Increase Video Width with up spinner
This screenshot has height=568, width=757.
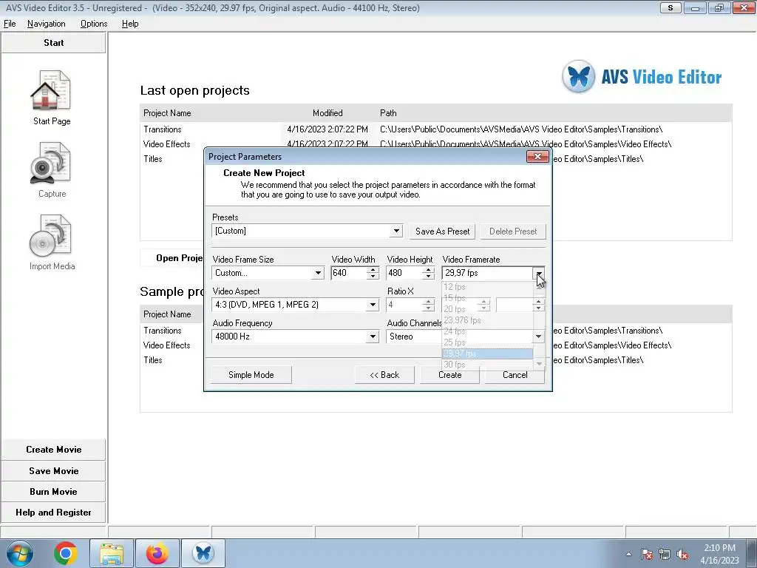(x=373, y=269)
